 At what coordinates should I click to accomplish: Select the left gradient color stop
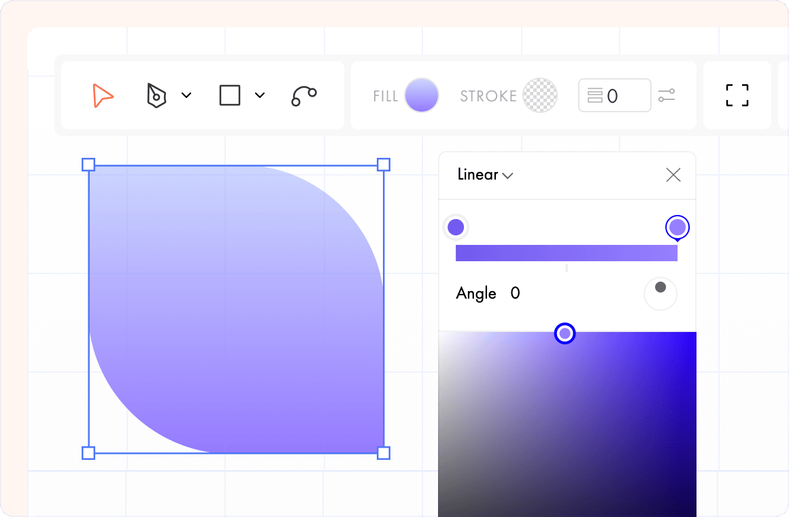pyautogui.click(x=456, y=227)
